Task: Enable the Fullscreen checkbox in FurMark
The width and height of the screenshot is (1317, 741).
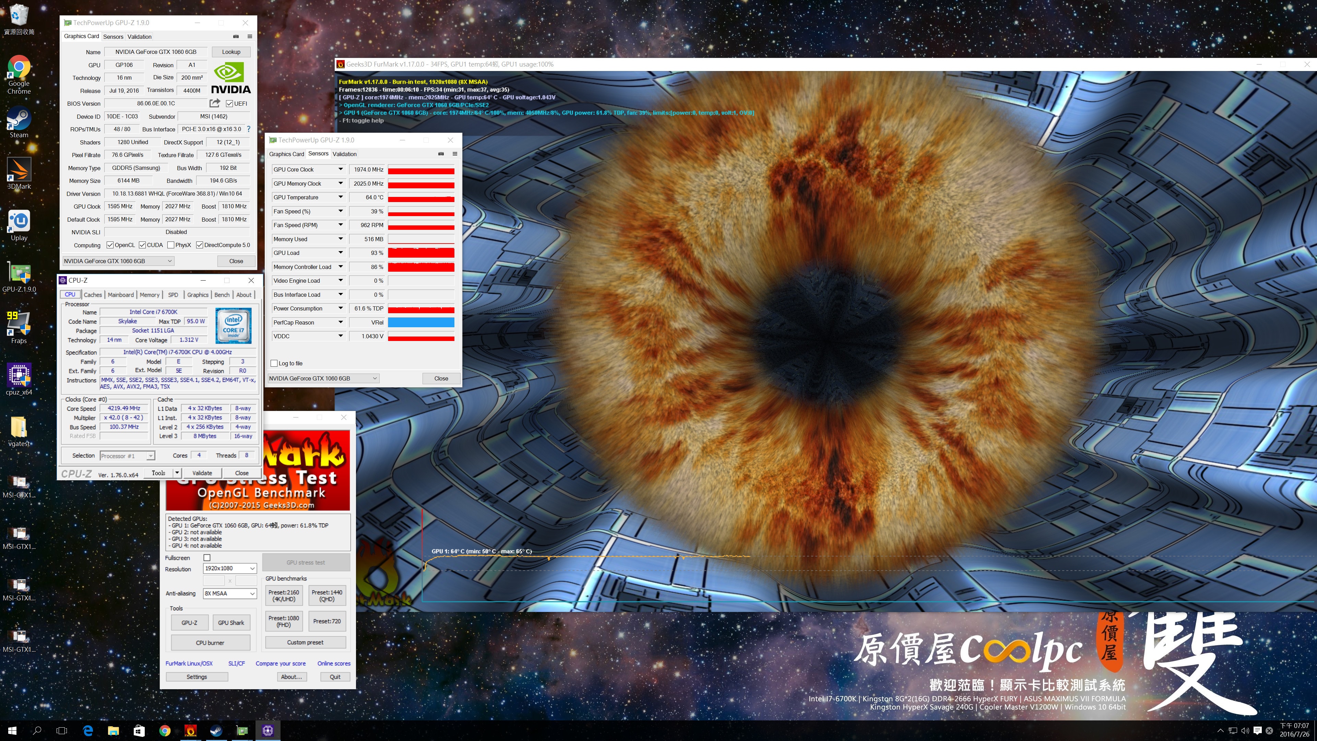Action: click(206, 557)
